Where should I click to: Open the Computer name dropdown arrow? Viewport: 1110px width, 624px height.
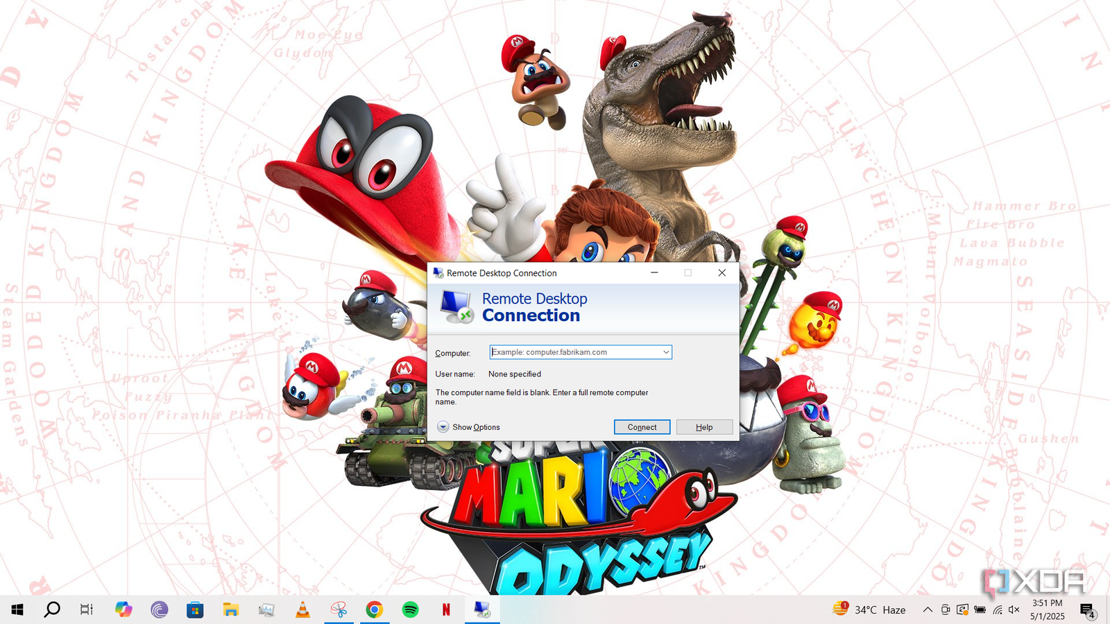666,352
